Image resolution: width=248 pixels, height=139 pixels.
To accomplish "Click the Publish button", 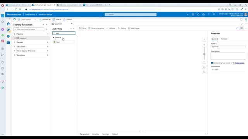I will point(68,19).
